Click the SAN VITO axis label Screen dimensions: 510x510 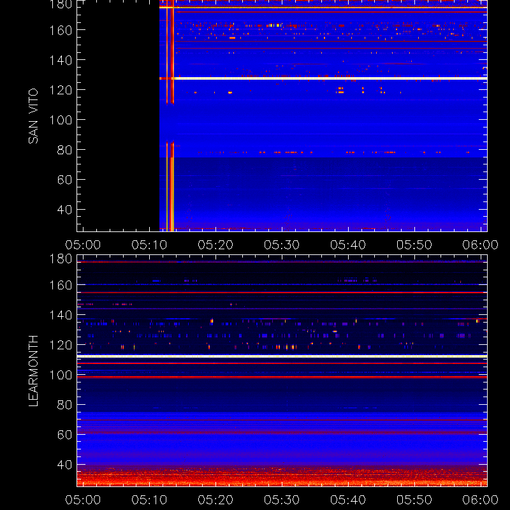point(33,116)
